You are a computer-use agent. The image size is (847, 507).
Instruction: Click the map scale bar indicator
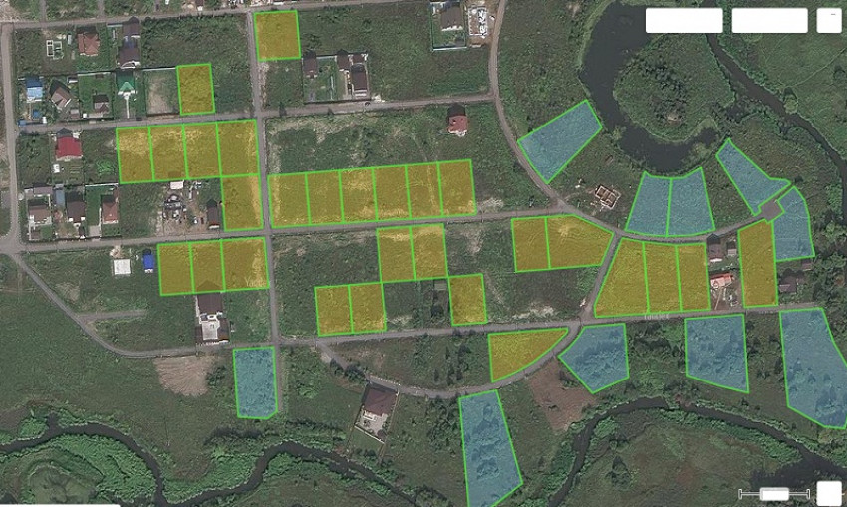(774, 494)
